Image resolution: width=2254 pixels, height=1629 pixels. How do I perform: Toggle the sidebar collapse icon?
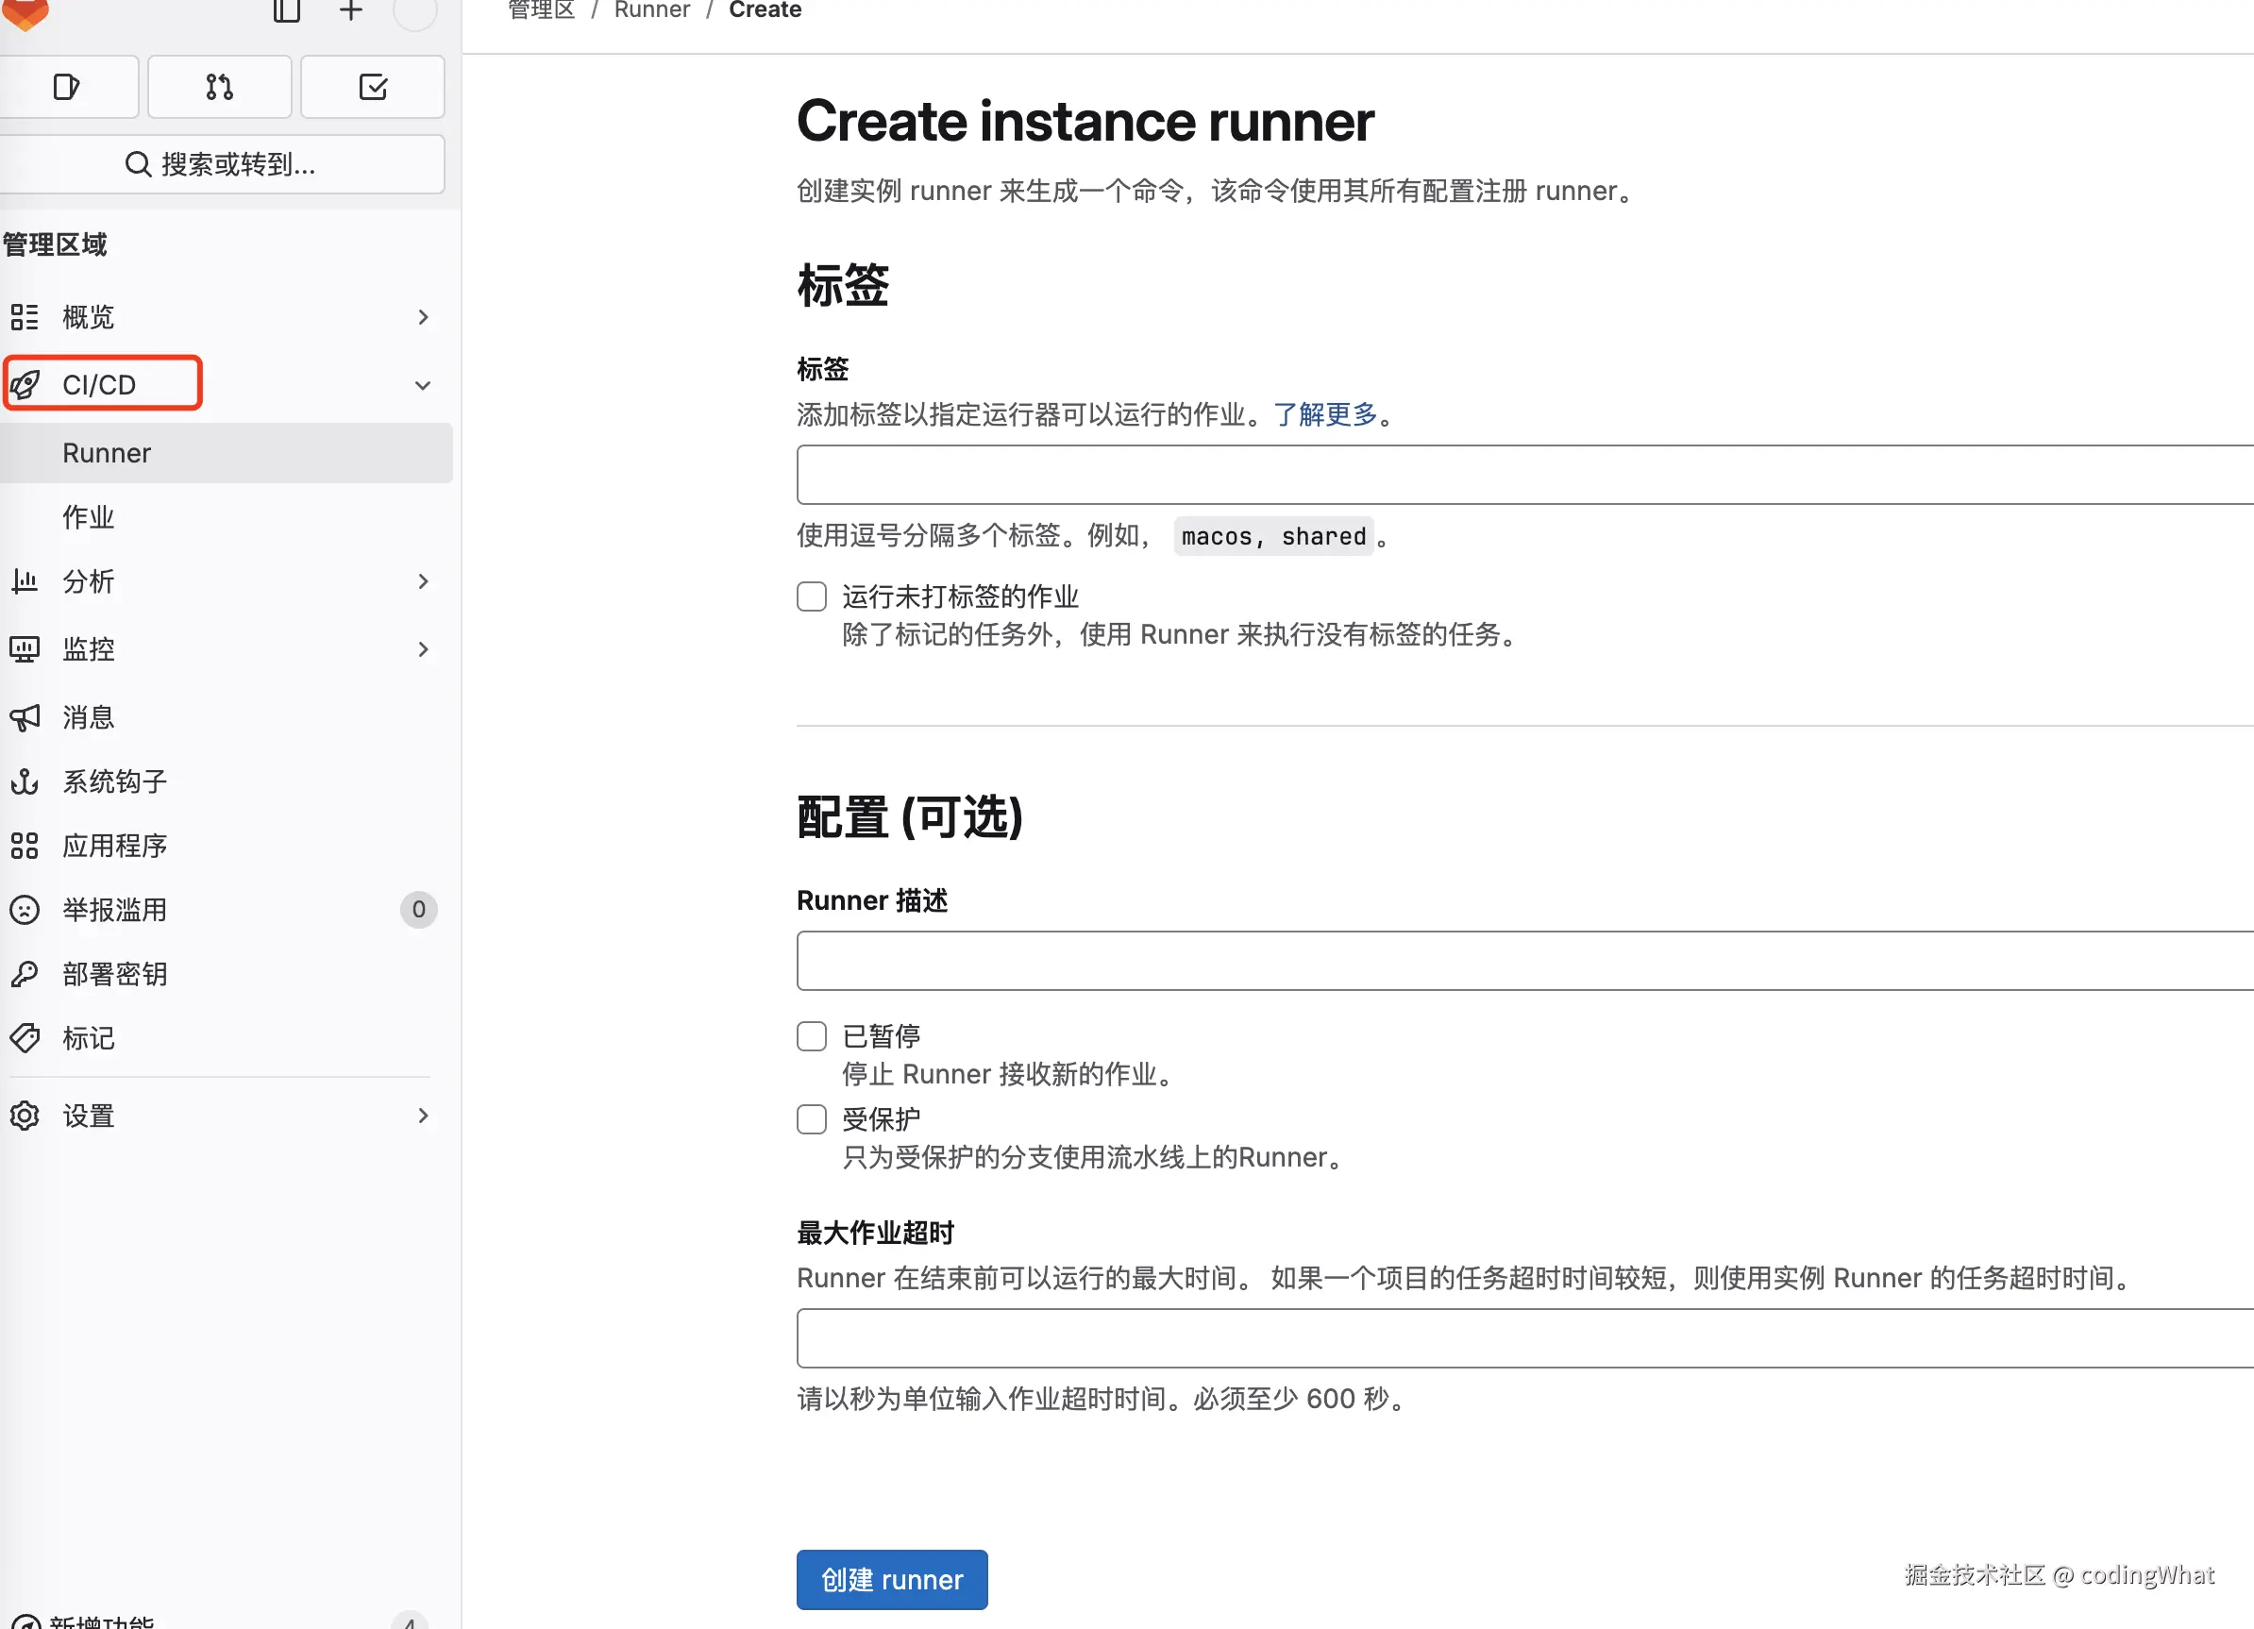point(286,11)
